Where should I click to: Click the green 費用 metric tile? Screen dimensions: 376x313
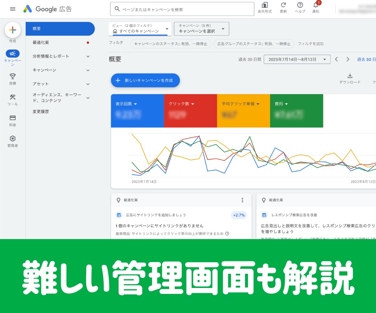296,111
